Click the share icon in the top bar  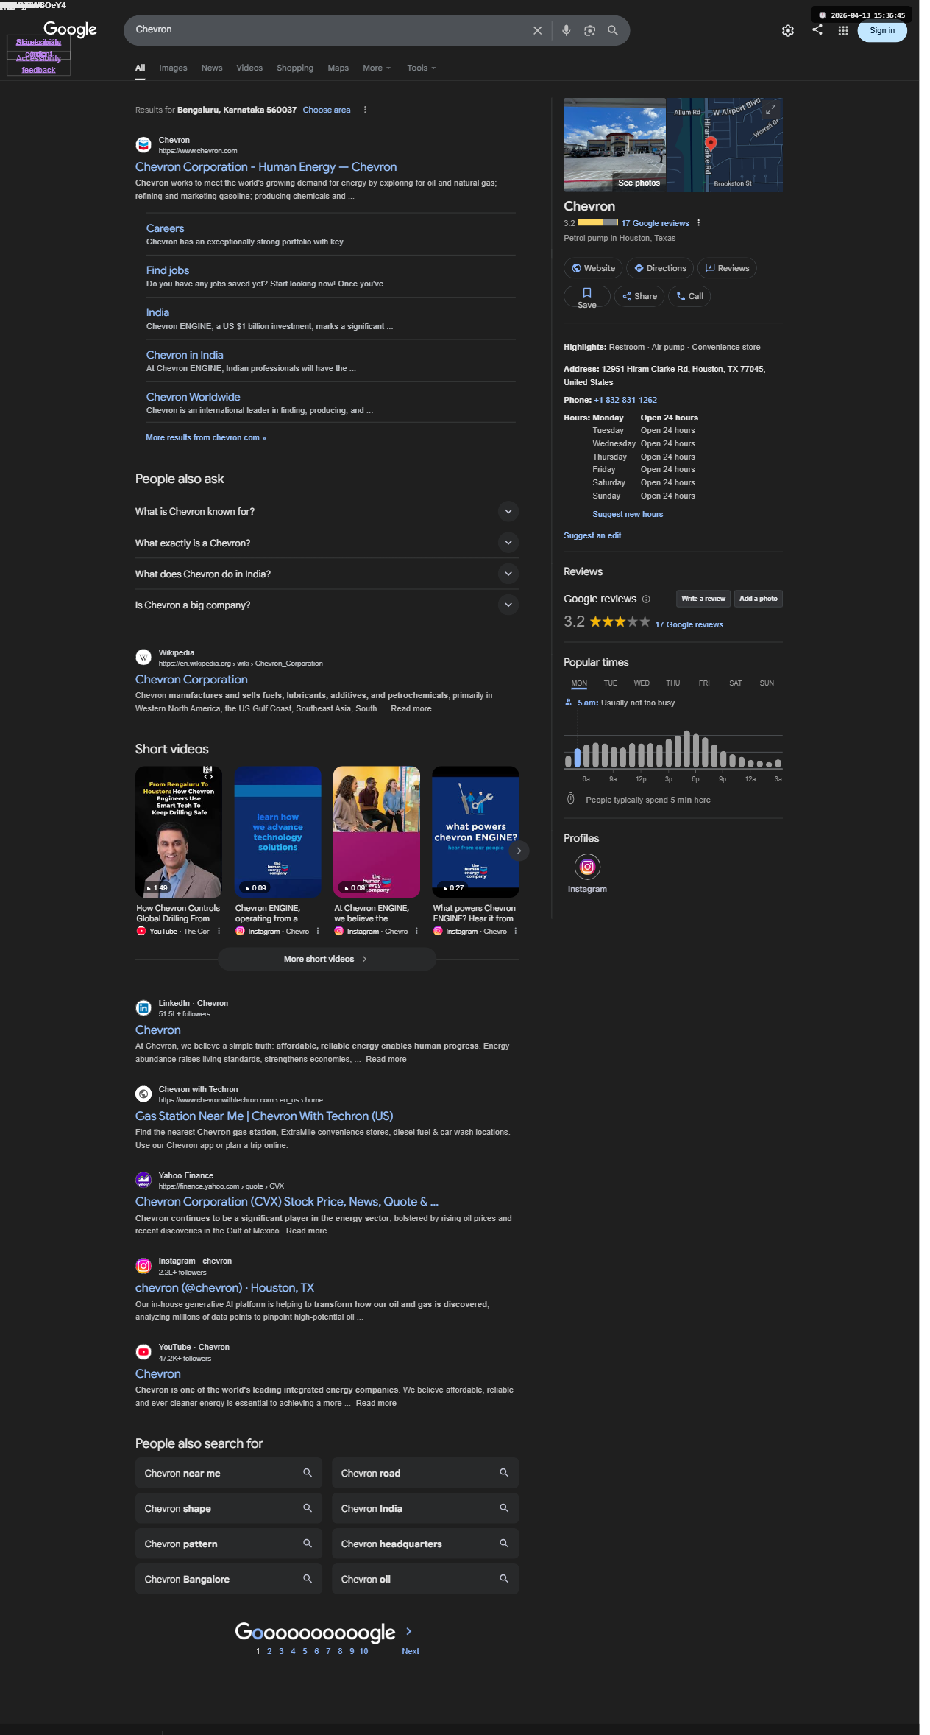(x=817, y=29)
